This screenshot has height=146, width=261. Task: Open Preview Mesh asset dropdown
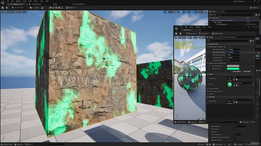tap(242, 100)
